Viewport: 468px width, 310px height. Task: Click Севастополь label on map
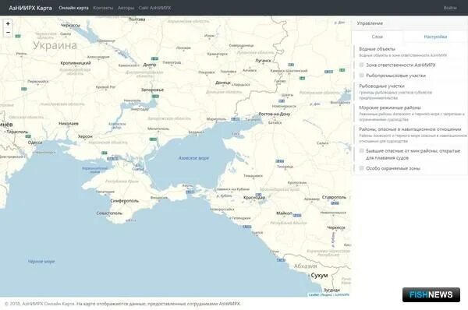(x=109, y=213)
